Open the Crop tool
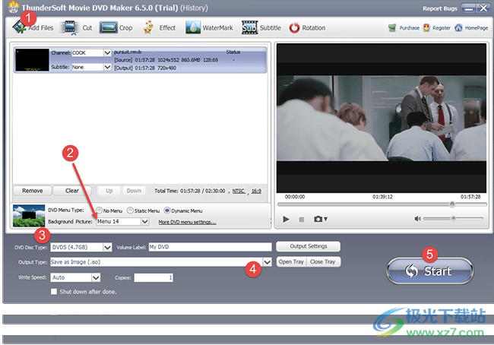The width and height of the screenshot is (494, 345). 116,27
